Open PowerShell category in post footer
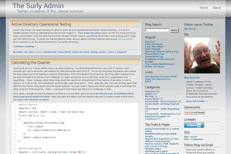Image resolution: width=231 pixels, height=154 pixels. pyautogui.click(x=64, y=52)
